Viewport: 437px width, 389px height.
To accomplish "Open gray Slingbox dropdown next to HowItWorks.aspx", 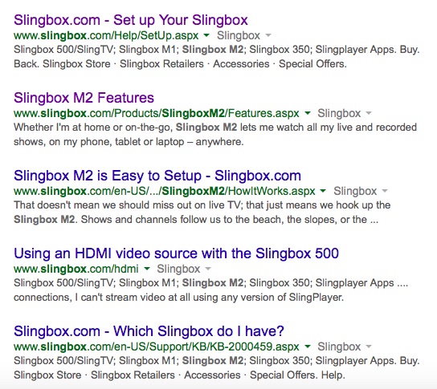I will (x=361, y=191).
